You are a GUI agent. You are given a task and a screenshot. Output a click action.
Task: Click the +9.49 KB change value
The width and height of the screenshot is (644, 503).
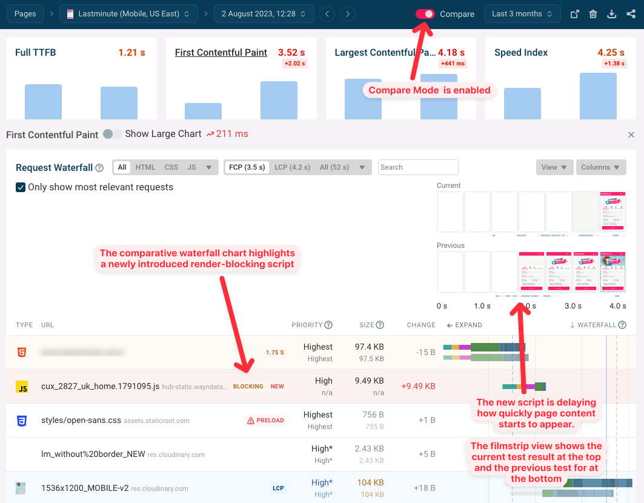click(x=418, y=386)
